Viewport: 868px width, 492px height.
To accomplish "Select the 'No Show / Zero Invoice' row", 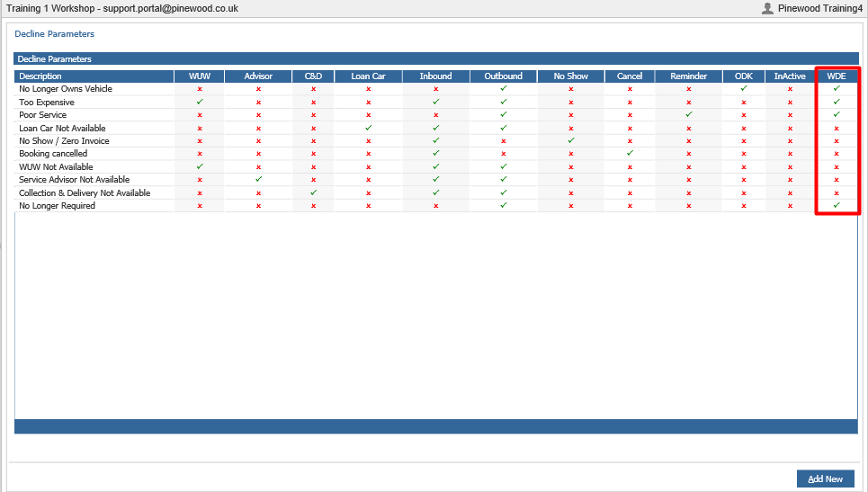I will 436,140.
